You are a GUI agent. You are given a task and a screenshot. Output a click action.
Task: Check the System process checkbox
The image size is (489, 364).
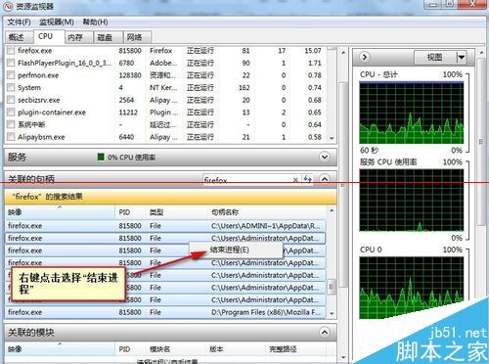(11, 87)
